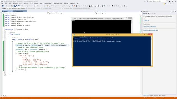Collapse the class Program code block
This screenshot has height=99, width=177.
pos(4,34)
